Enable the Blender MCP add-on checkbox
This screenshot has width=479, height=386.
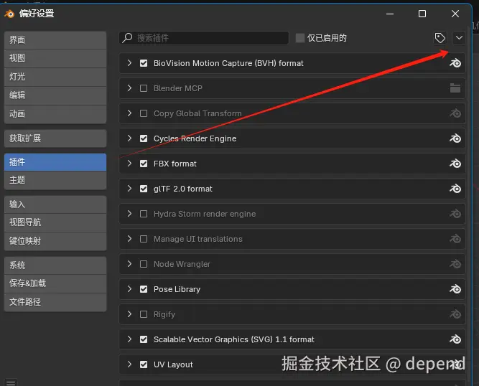pyautogui.click(x=144, y=88)
